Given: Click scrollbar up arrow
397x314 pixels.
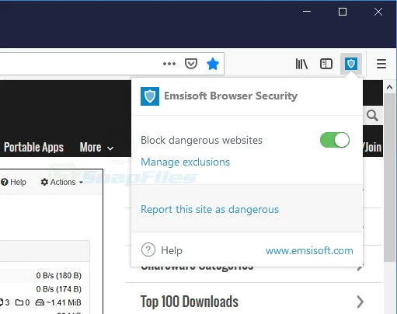Looking at the screenshot, I should coord(389,87).
